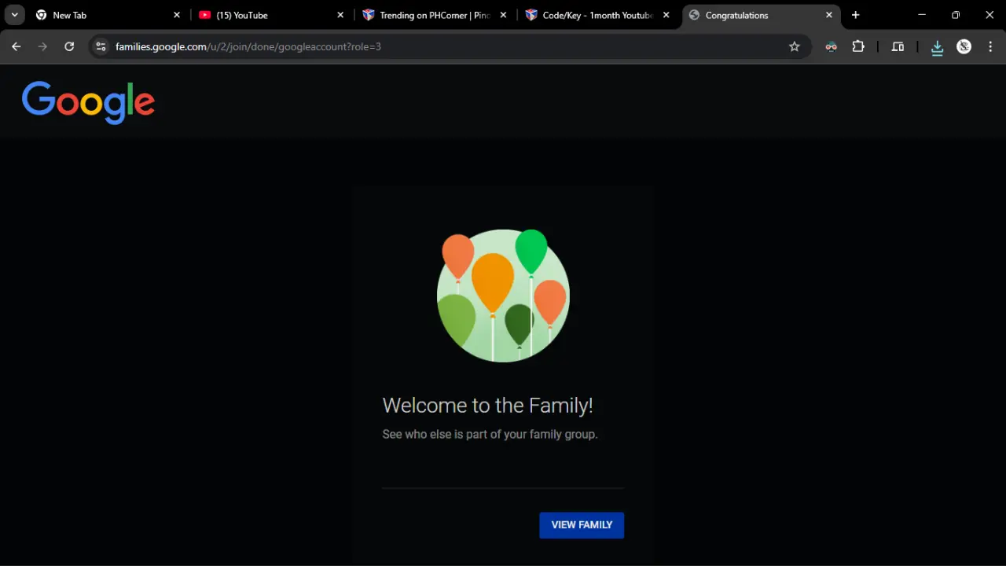
Task: Go back to the previous page
Action: point(17,46)
